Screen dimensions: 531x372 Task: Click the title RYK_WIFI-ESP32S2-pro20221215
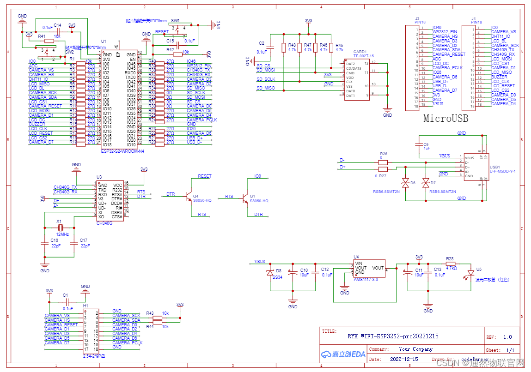point(393,336)
